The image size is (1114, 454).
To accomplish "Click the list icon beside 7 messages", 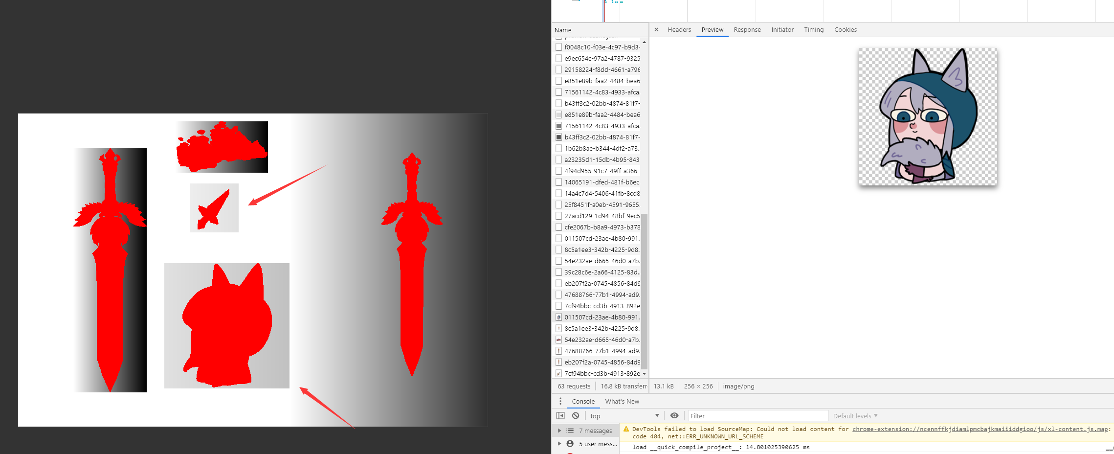I will click(x=570, y=431).
